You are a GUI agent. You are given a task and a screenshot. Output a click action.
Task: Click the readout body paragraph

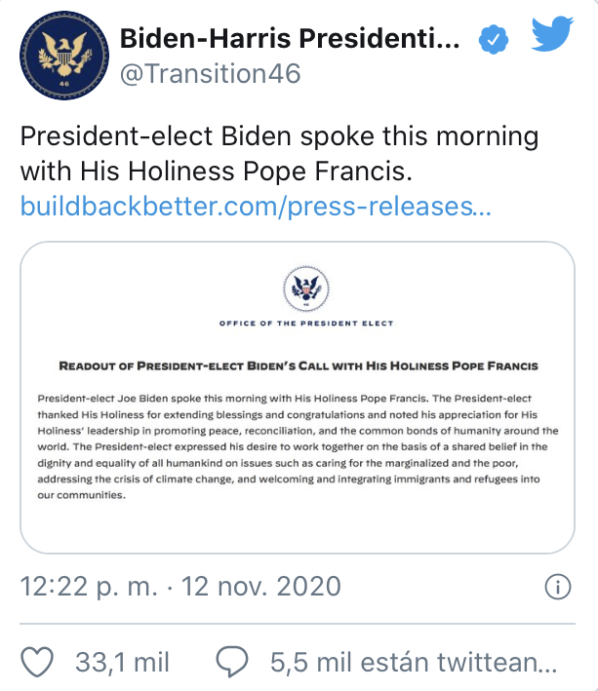pos(298,446)
